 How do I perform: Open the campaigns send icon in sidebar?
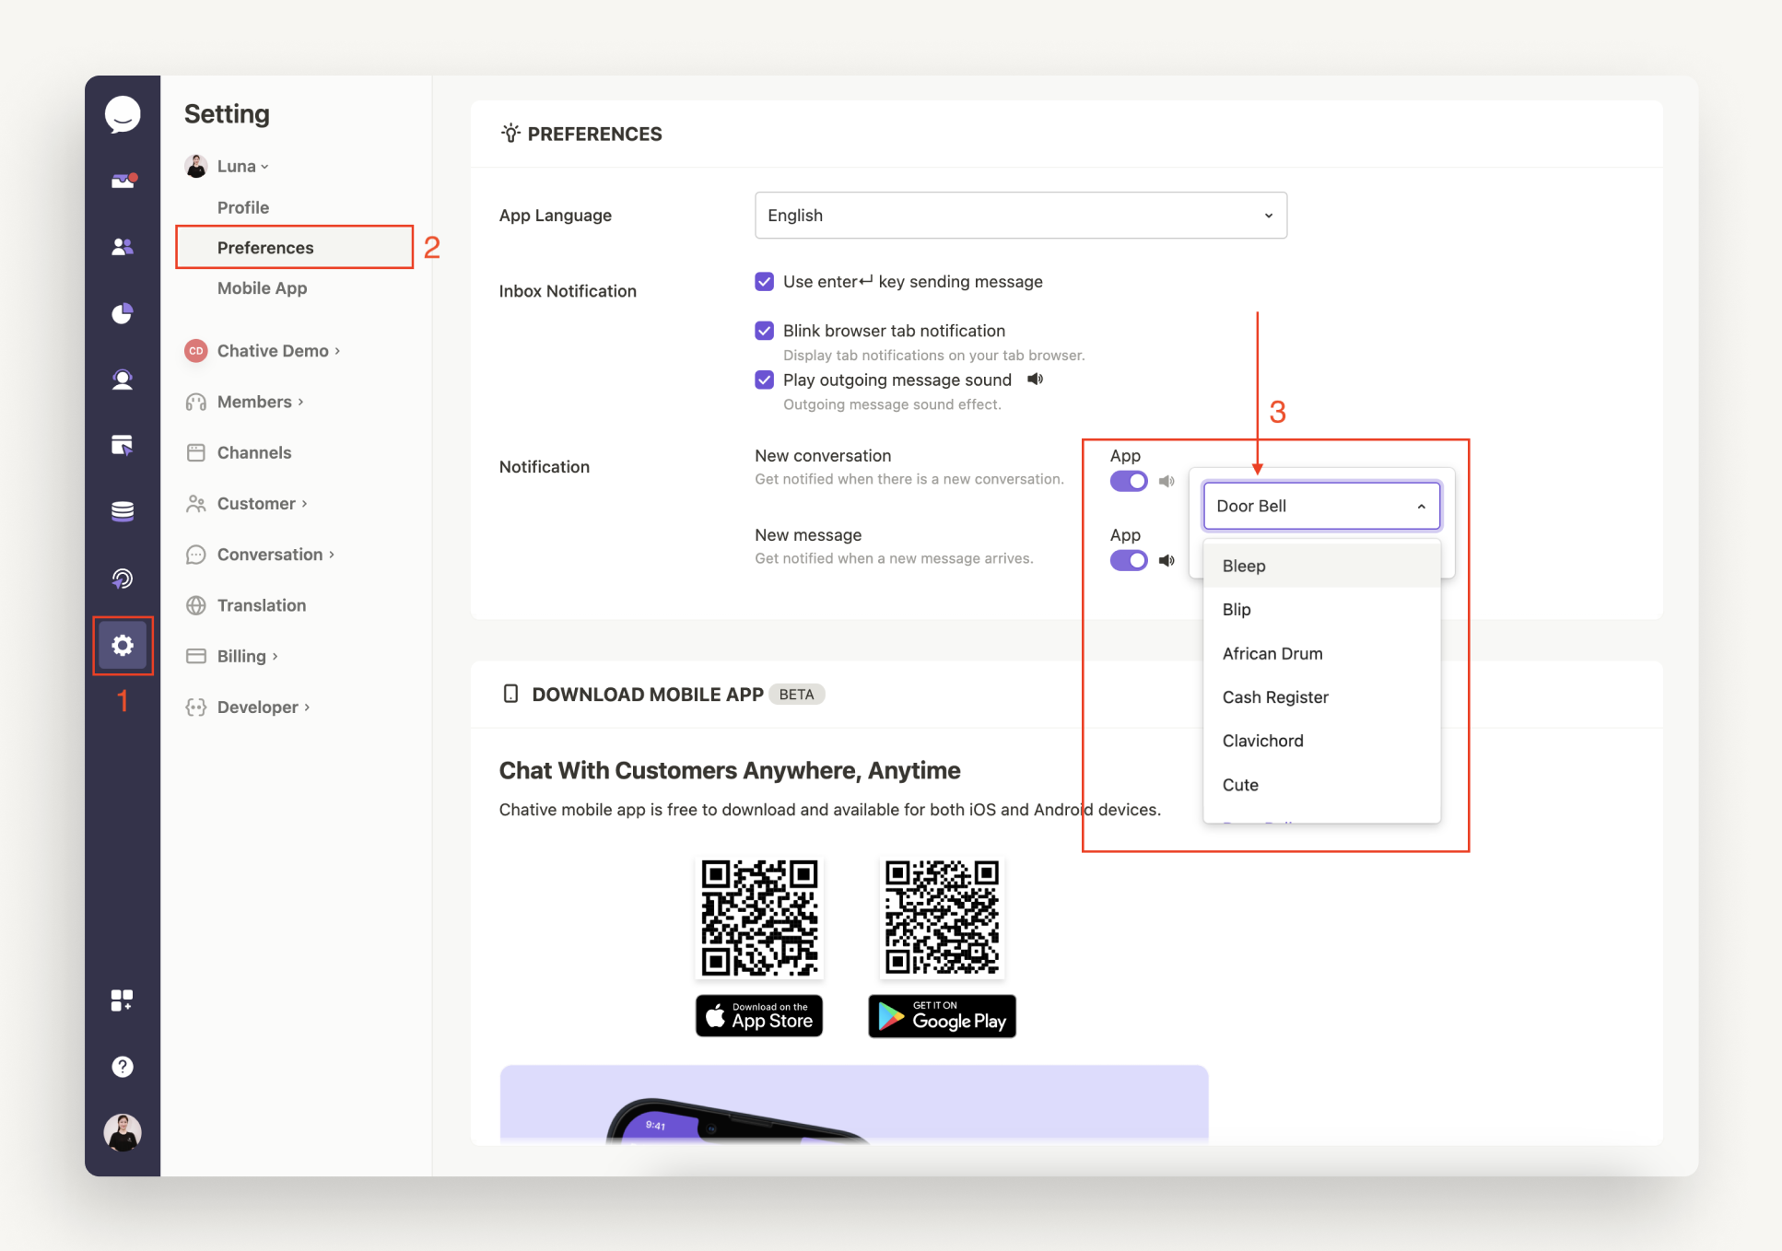[x=123, y=446]
